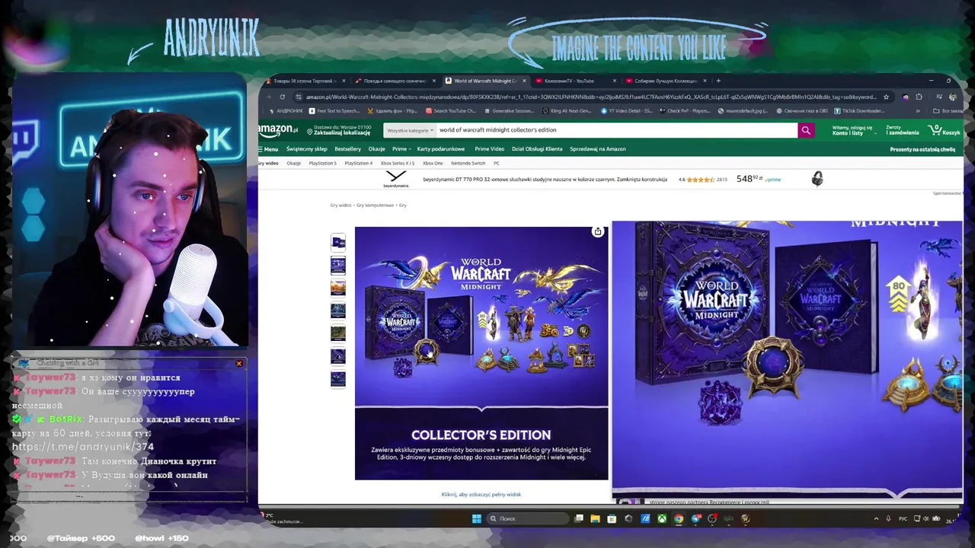
Task: Select PlayStation 5 in sub-navigation
Action: (x=322, y=163)
